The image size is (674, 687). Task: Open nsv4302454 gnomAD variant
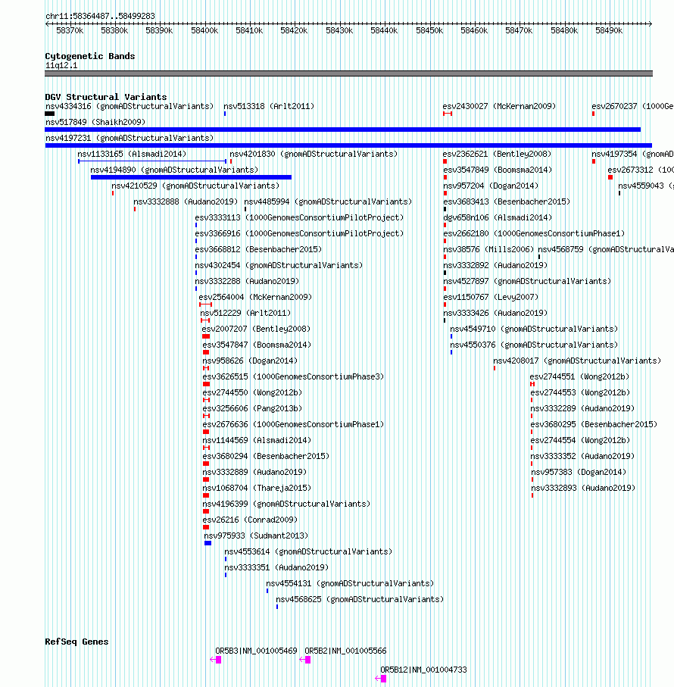click(x=279, y=266)
